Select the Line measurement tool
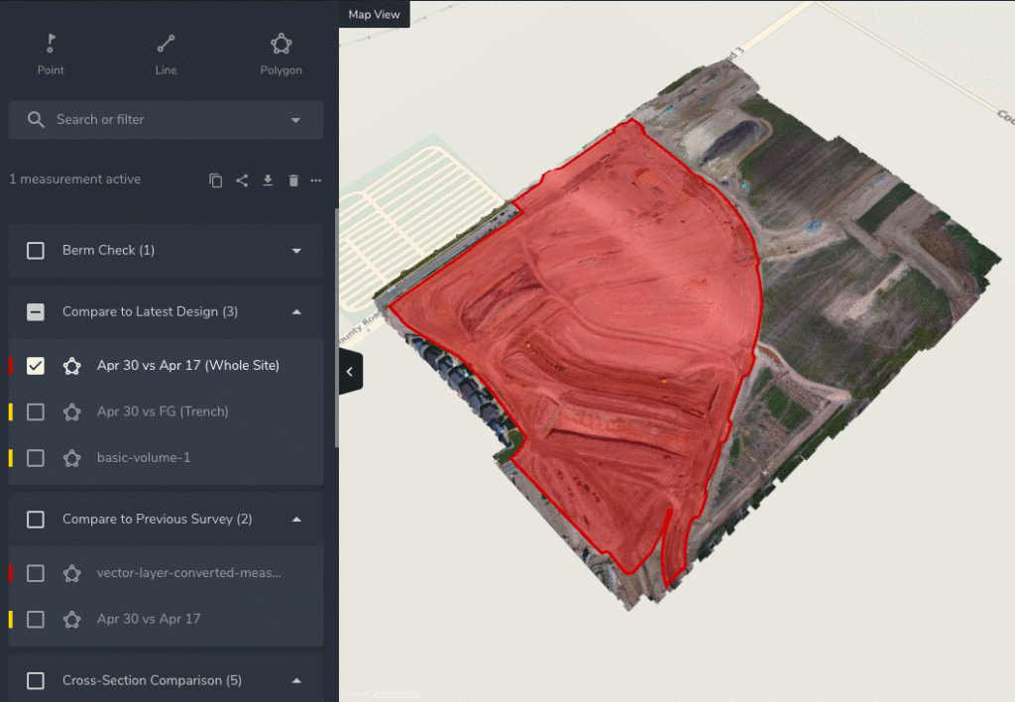1015x702 pixels. [166, 54]
